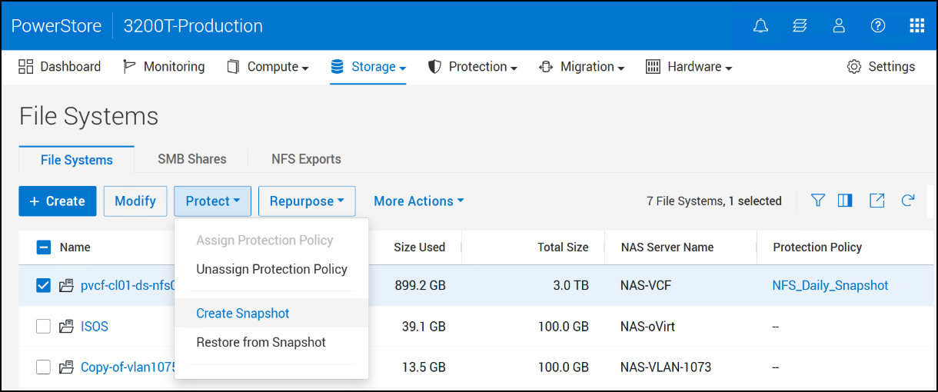Choose Create Snapshot from menu
938x392 pixels.
click(272, 314)
